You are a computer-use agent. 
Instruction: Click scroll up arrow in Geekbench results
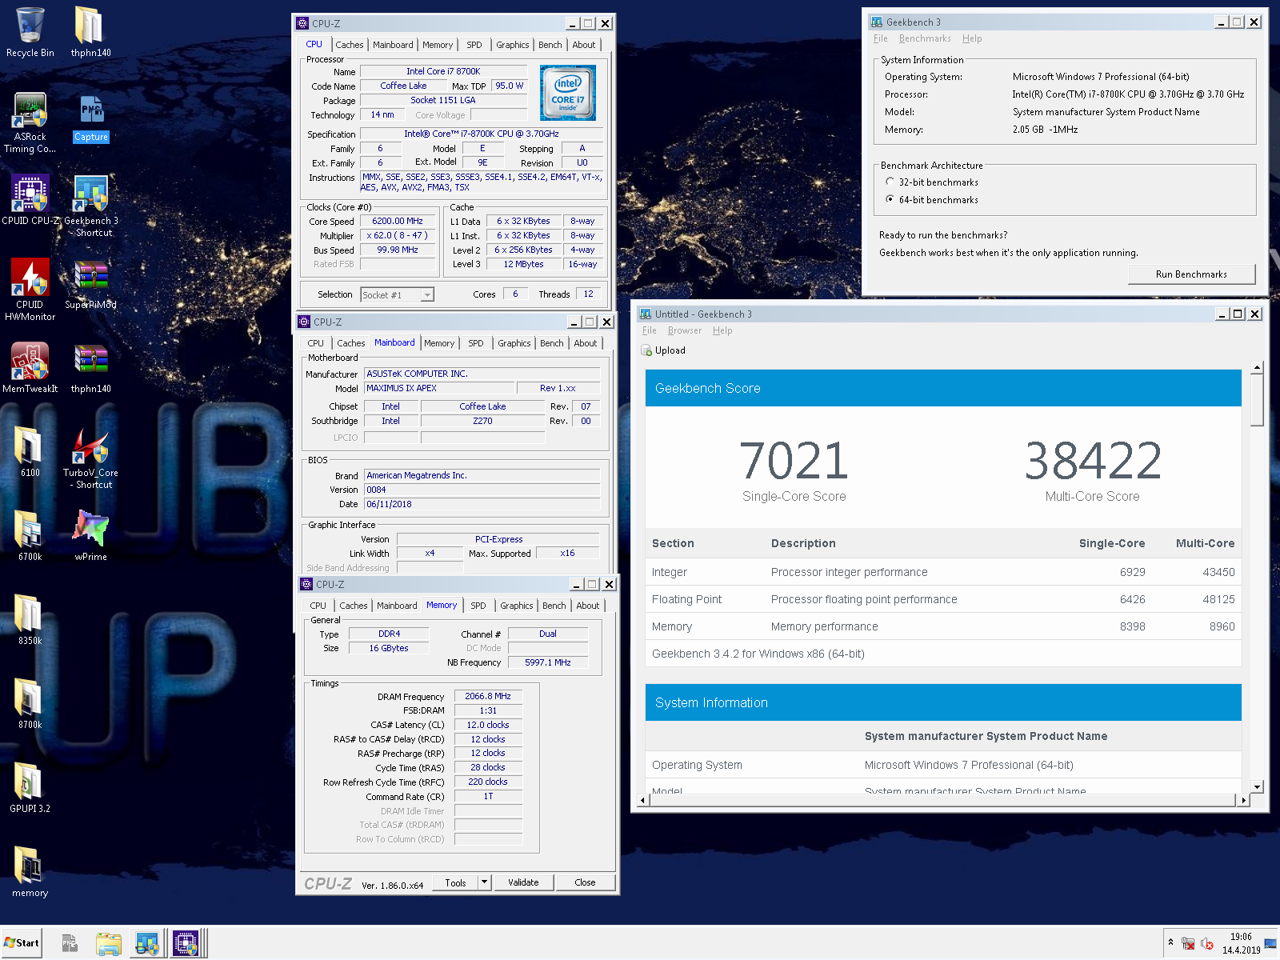coord(1257,367)
